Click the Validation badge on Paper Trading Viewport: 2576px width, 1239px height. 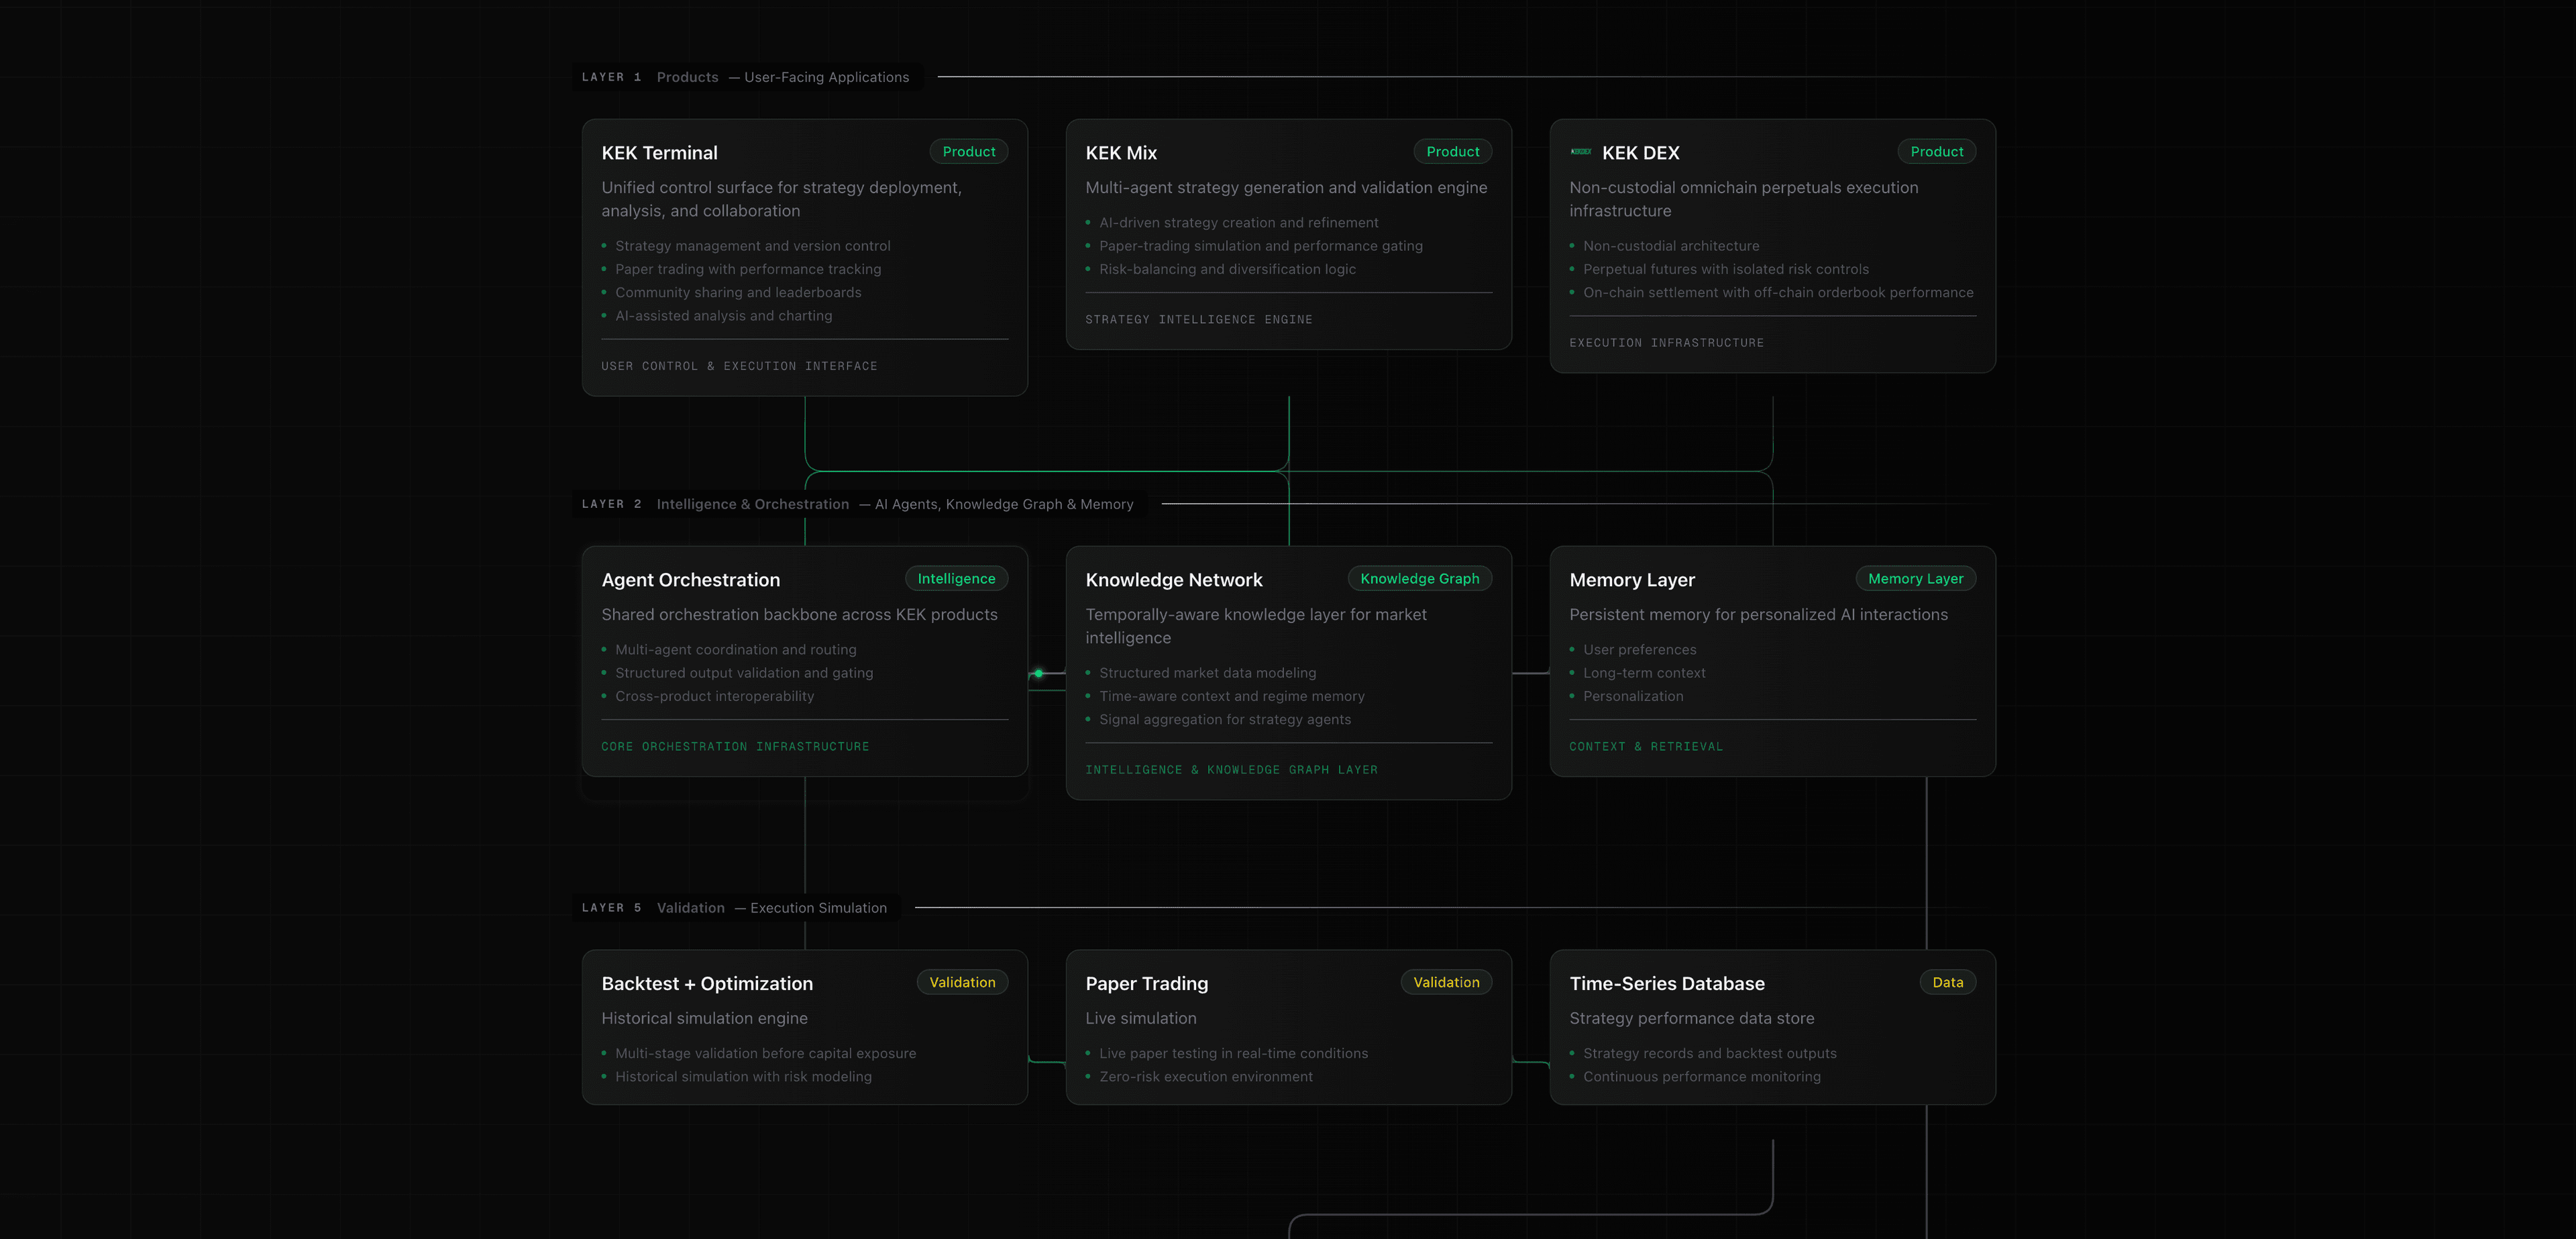point(1446,982)
